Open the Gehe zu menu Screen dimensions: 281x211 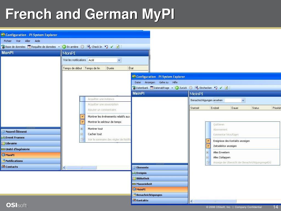coord(164,82)
